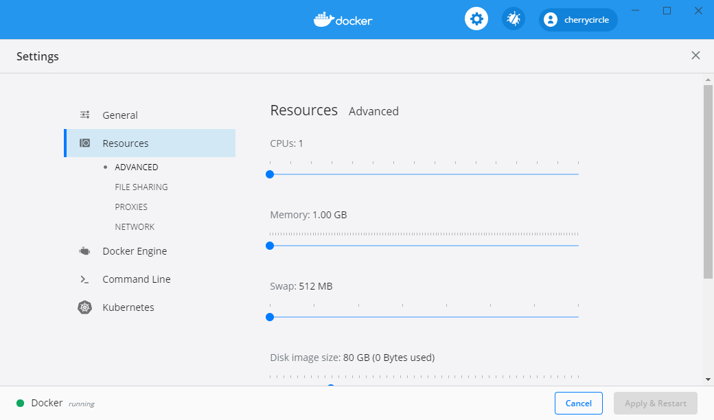Click the scrollbar down arrow
Image resolution: width=714 pixels, height=420 pixels.
coord(708,379)
